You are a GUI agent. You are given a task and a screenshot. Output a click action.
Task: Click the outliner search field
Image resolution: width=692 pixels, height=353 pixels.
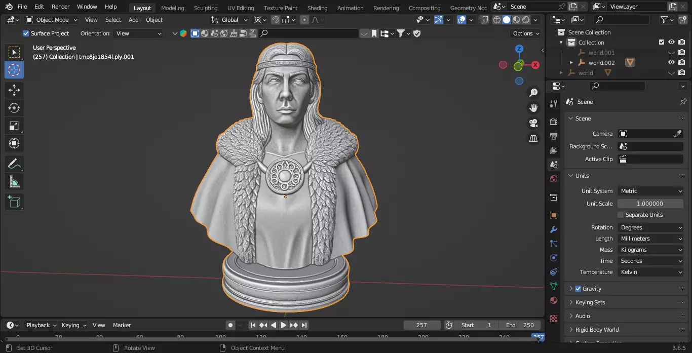click(621, 20)
